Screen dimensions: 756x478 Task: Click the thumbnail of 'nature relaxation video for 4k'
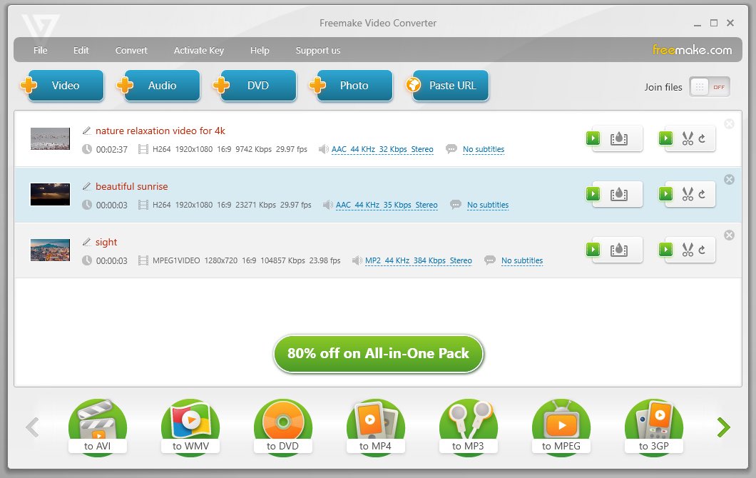tap(49, 138)
